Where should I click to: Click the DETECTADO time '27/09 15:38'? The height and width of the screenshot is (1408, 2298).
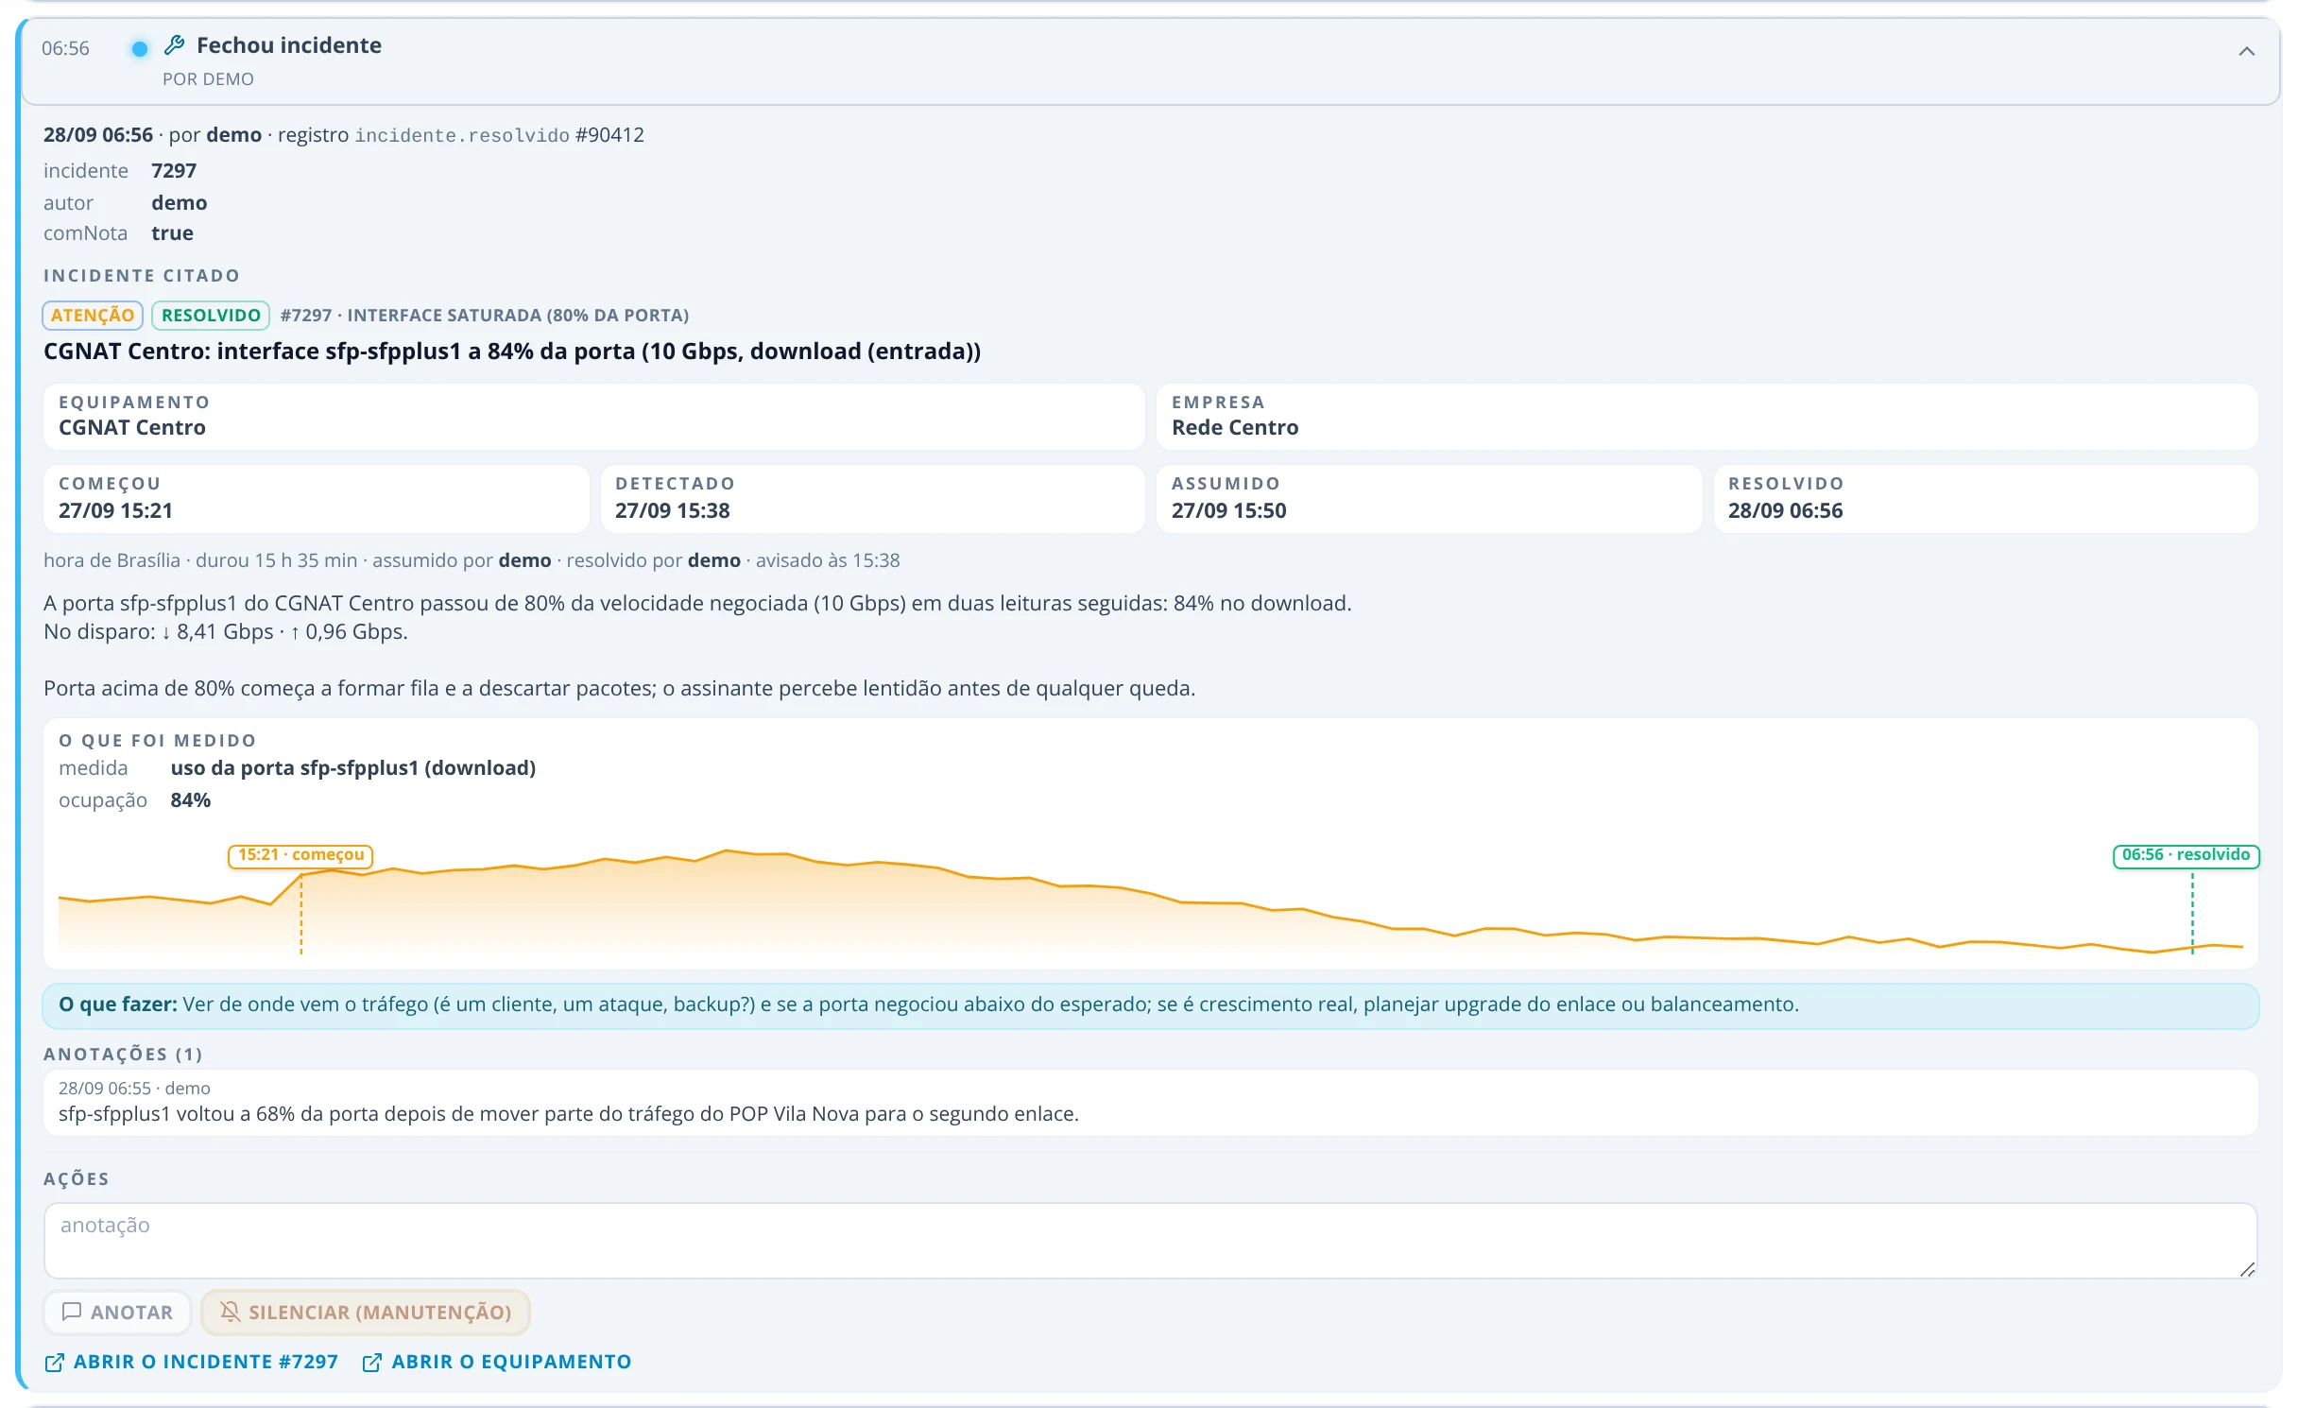pyautogui.click(x=672, y=510)
